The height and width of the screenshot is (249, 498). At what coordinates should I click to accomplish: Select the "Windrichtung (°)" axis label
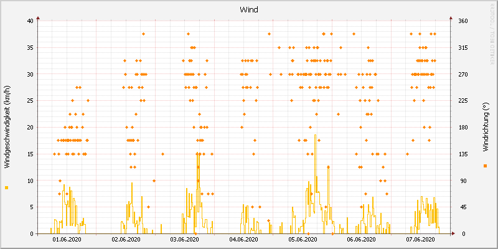click(x=485, y=127)
